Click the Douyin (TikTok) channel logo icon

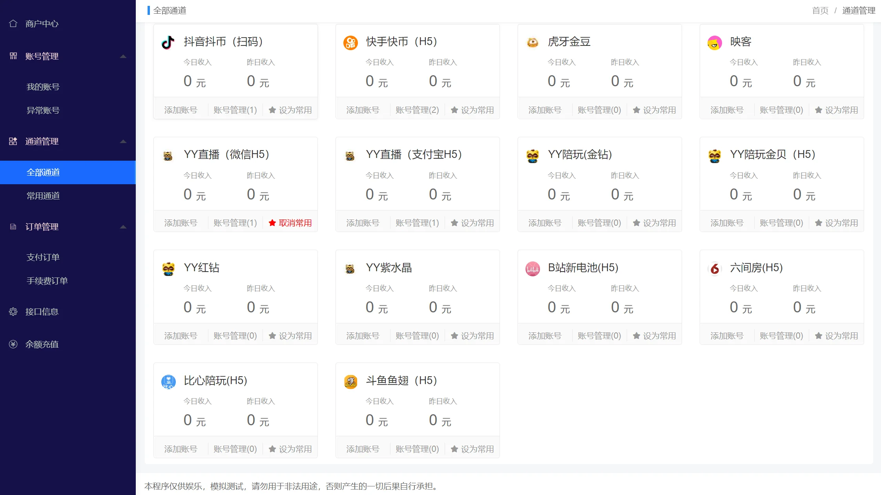pyautogui.click(x=168, y=42)
